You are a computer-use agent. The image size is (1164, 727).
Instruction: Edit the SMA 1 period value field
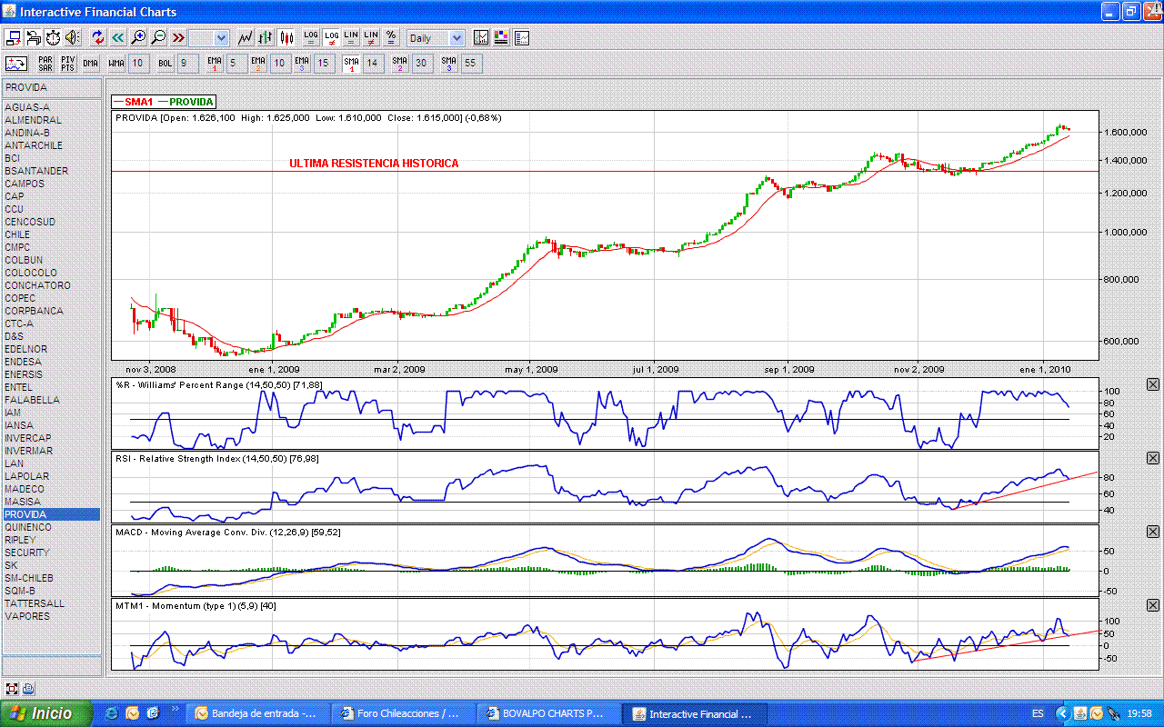pos(373,64)
